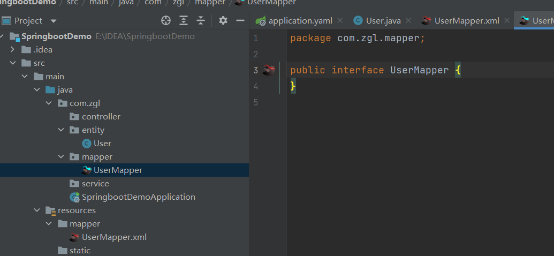
Task: Click the MyBatis gutter icon on line 3
Action: click(x=269, y=70)
